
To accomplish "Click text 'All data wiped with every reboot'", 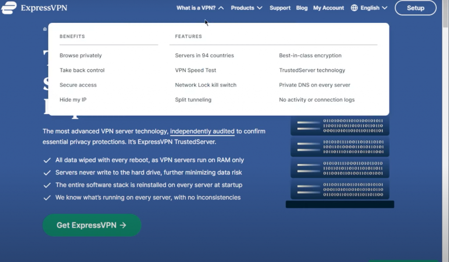I will [102, 160].
